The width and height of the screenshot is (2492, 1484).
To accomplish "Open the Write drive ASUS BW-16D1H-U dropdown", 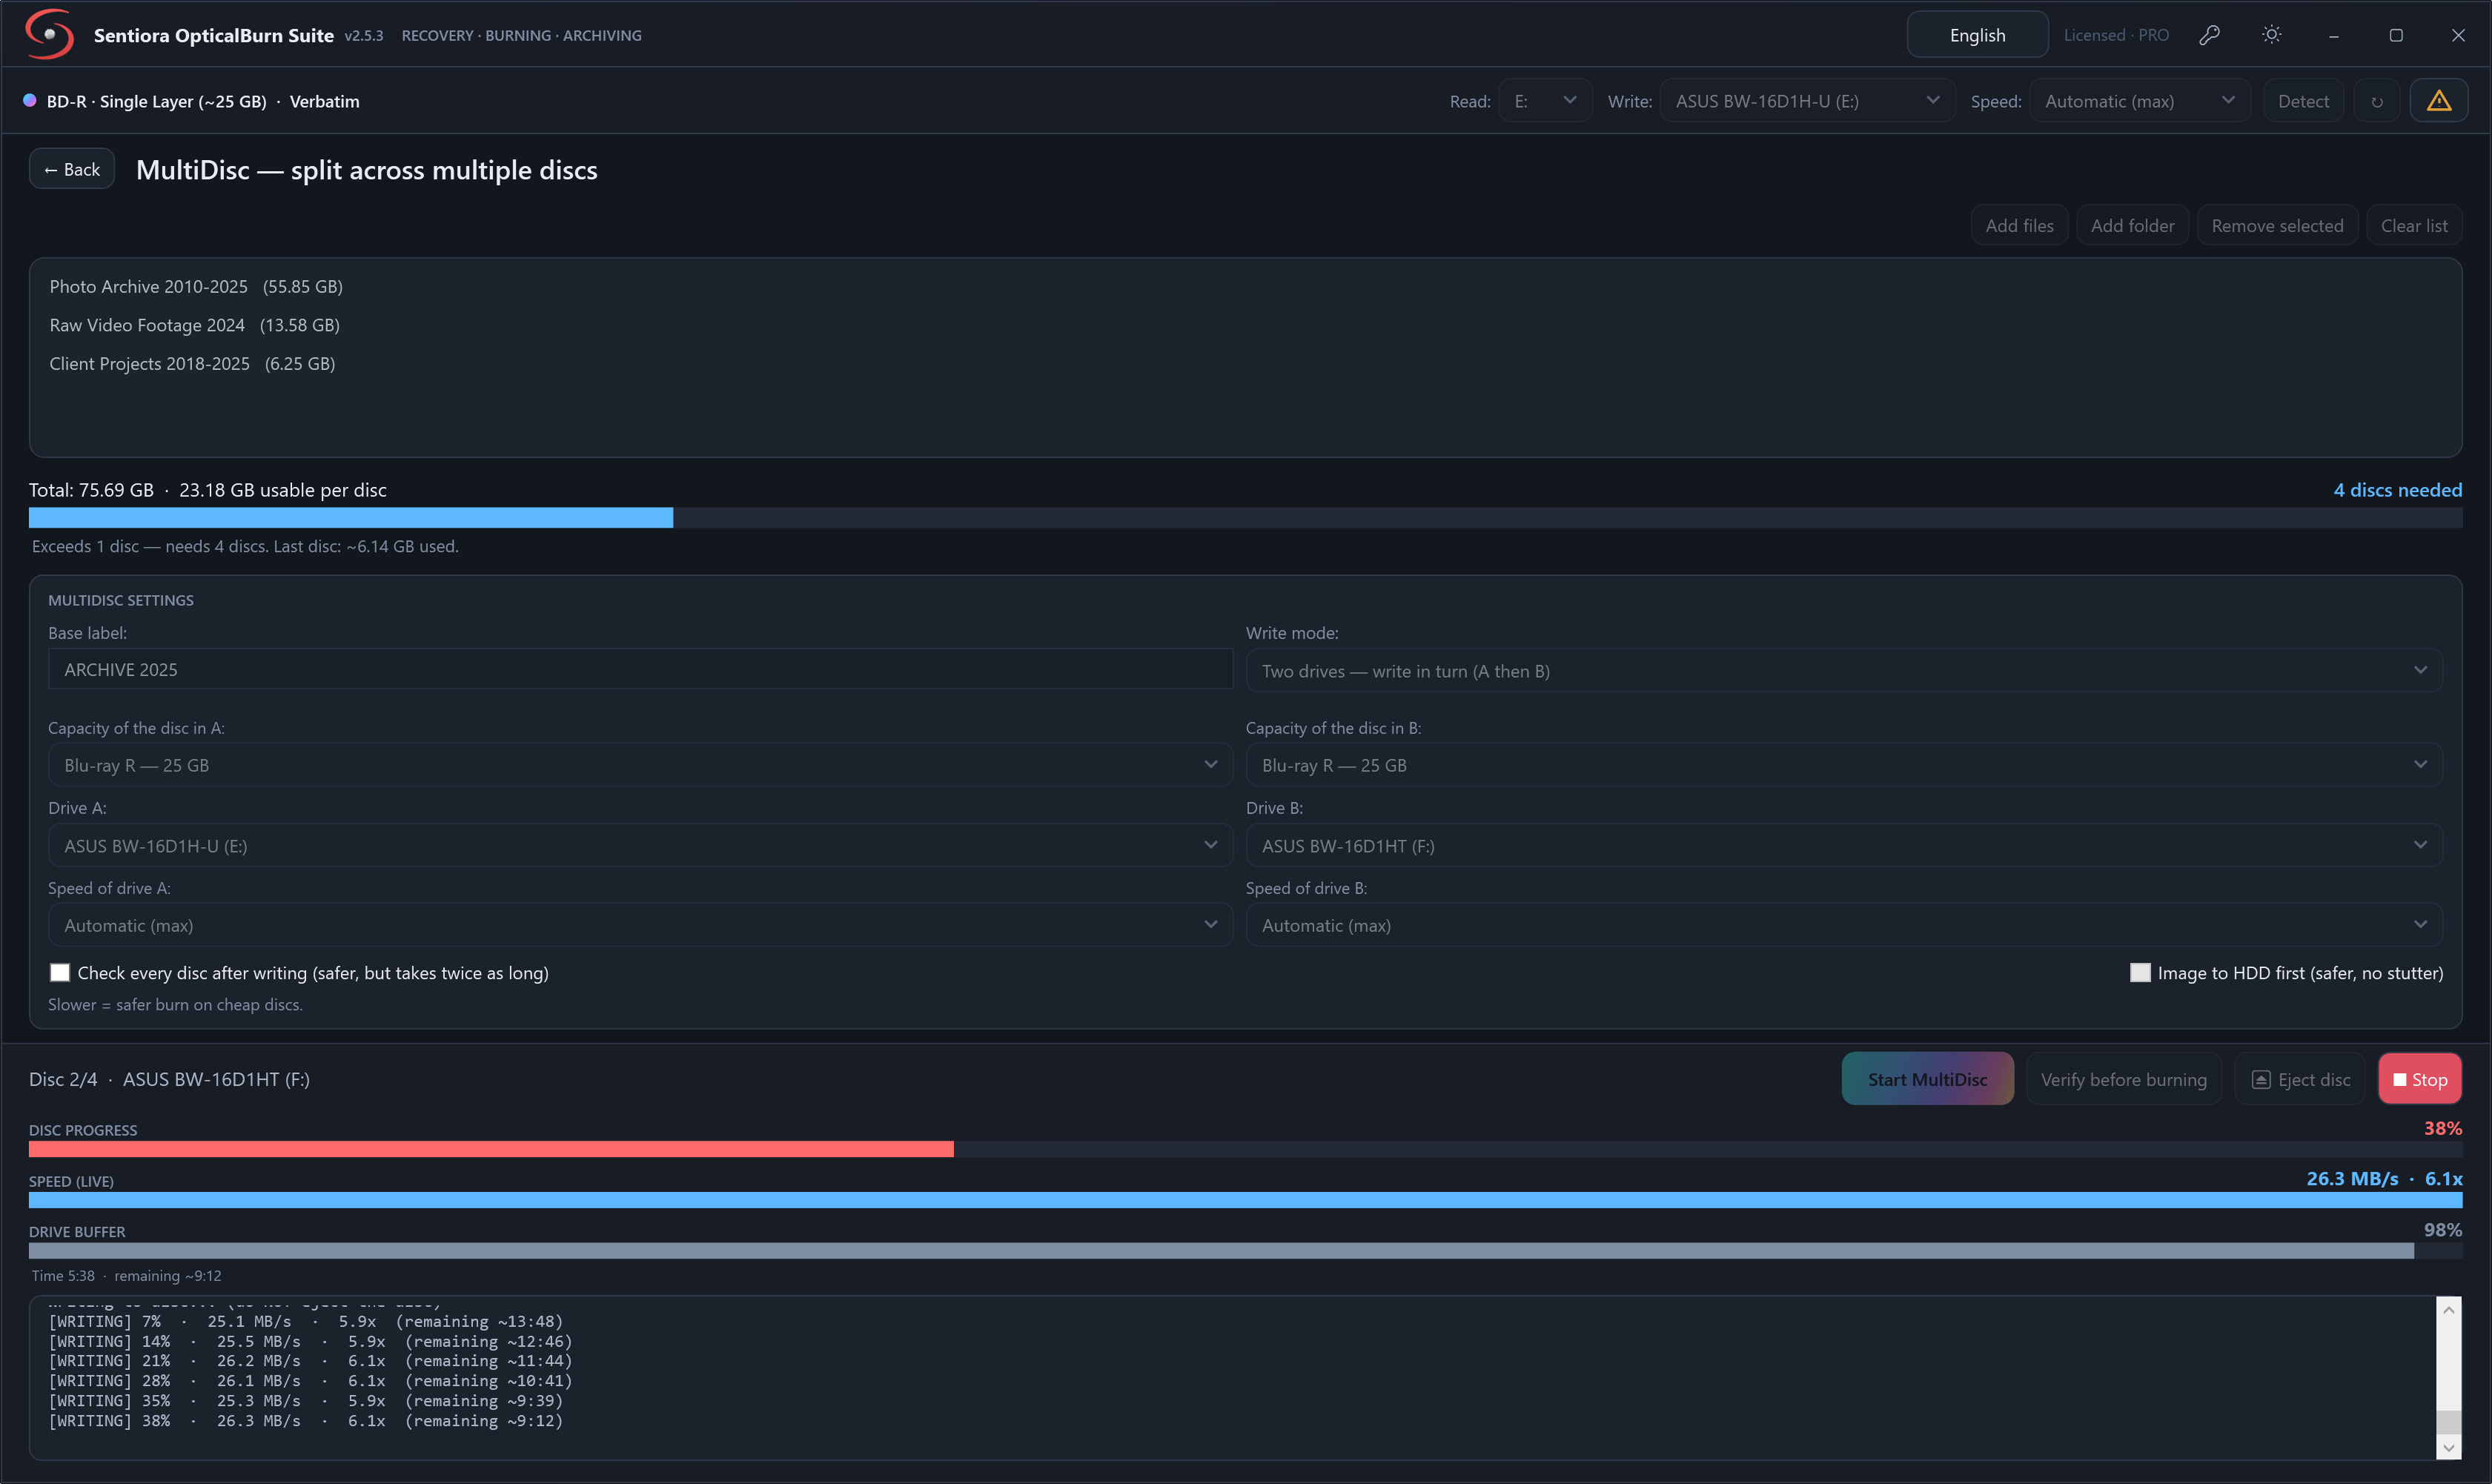I will point(1807,101).
